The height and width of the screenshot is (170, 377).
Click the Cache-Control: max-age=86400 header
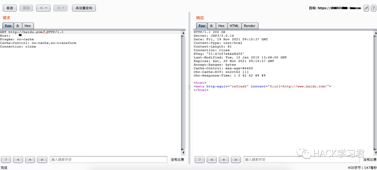pyautogui.click(x=223, y=68)
